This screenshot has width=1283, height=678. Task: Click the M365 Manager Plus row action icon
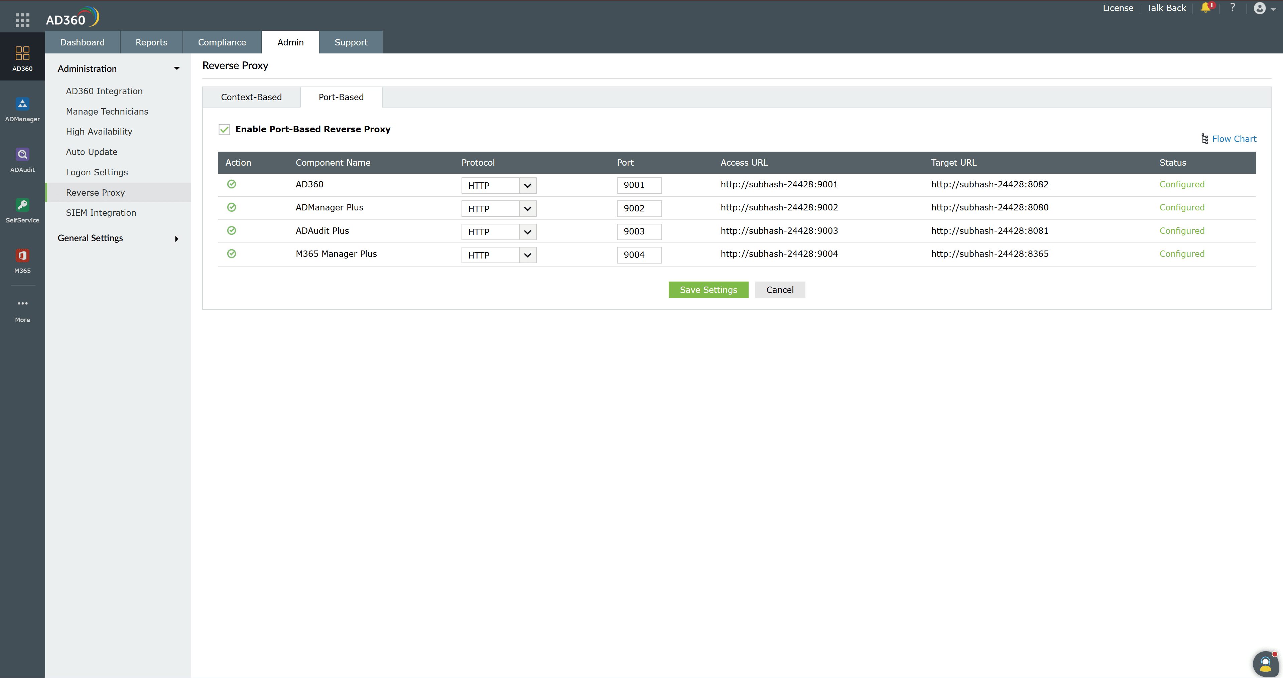click(232, 254)
